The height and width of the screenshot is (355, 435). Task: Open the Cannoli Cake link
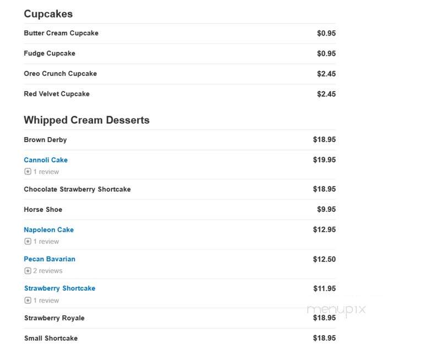[x=46, y=160]
